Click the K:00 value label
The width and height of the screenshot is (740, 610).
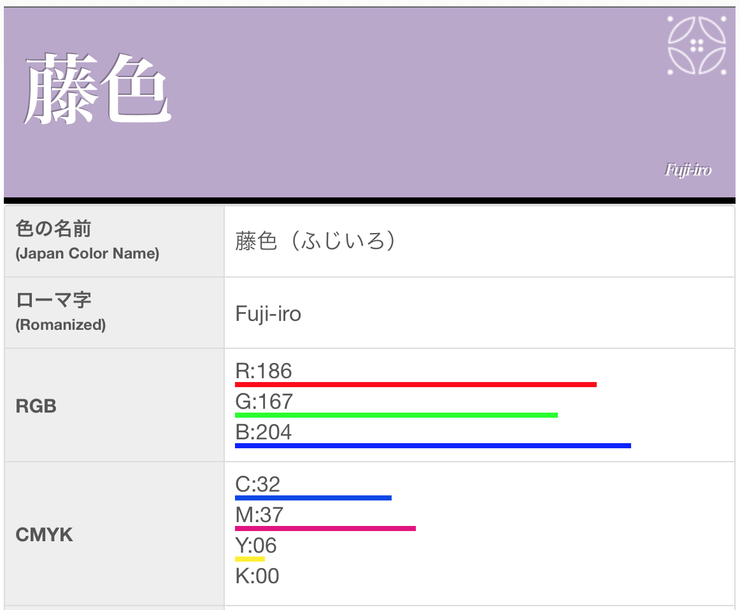257,576
